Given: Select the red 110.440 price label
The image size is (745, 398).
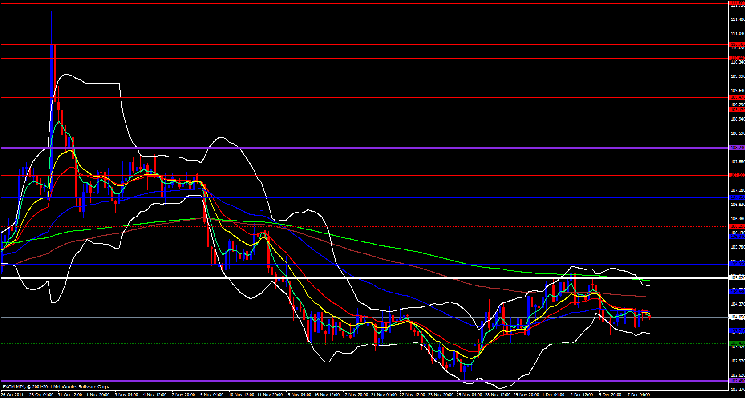Looking at the screenshot, I should click(x=737, y=58).
